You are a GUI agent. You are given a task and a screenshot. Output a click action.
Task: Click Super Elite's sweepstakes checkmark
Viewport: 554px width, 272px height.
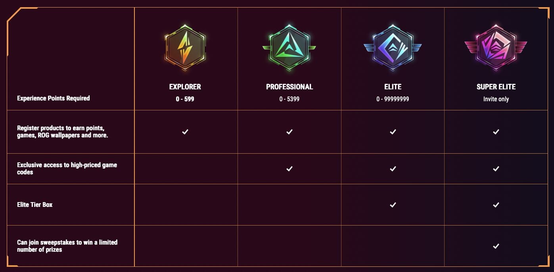(496, 246)
